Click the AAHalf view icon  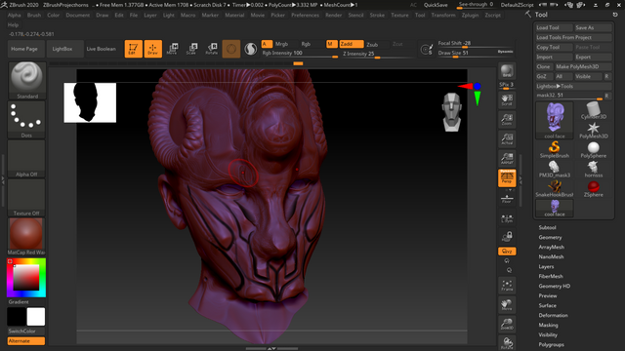click(507, 158)
